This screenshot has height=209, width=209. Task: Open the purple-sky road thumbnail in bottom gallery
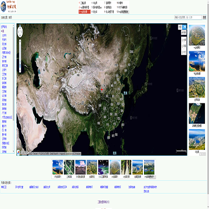[x=81, y=167]
